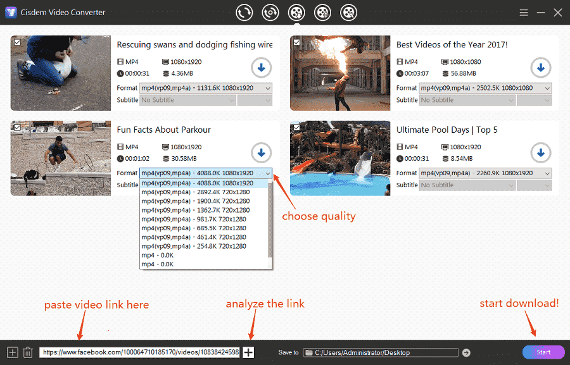Click the '1080x1080' resolution text

pos(465,62)
